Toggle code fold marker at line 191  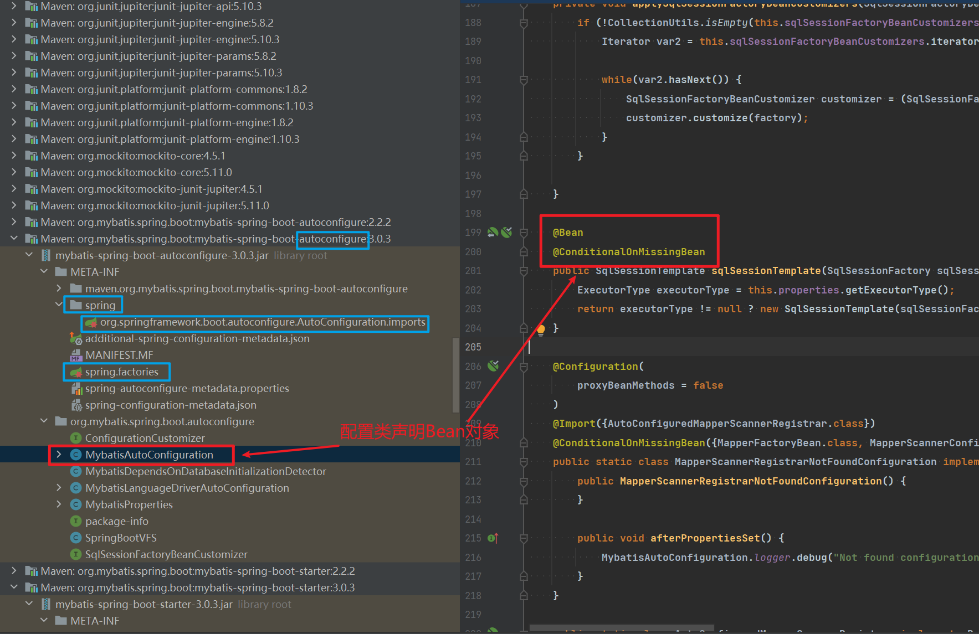point(524,80)
